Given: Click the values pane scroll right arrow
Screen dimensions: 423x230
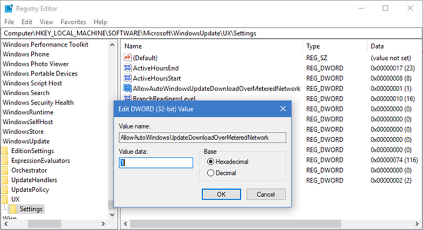Looking at the screenshot, I should pos(417,224).
